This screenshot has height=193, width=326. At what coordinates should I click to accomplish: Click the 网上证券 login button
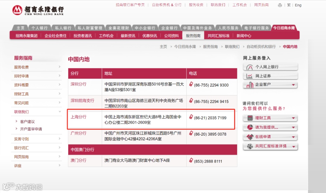(x=270, y=76)
